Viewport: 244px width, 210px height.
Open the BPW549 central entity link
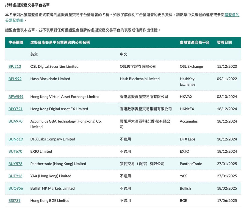point(16,97)
